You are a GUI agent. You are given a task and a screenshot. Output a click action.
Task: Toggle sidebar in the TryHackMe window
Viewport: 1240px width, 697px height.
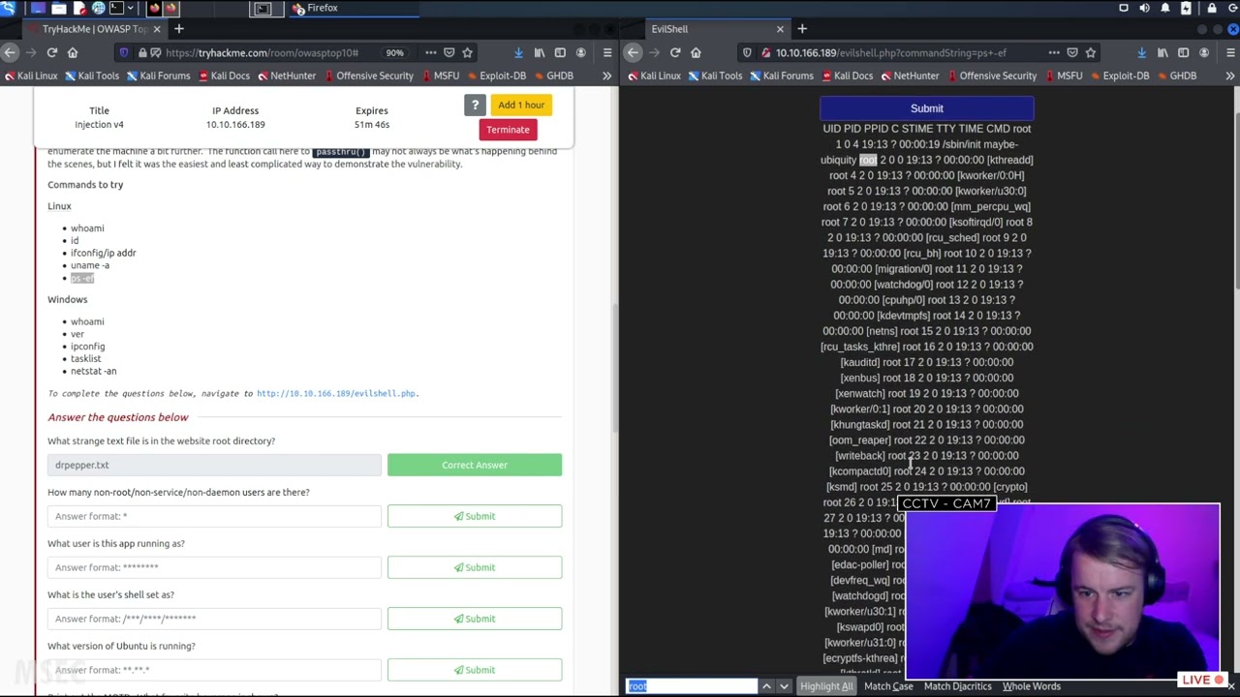coord(560,52)
